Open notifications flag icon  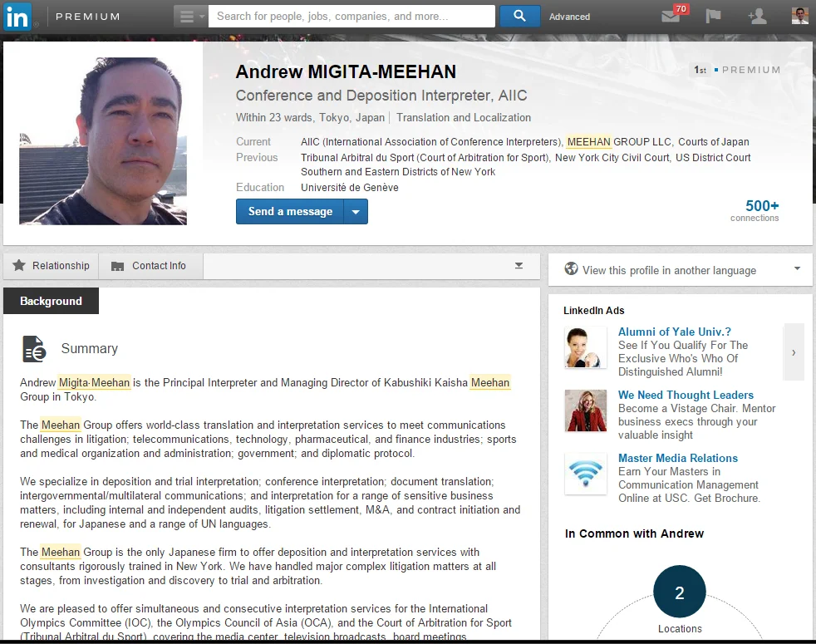(x=713, y=16)
